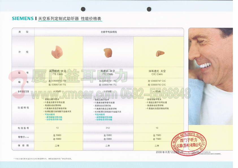Select code 右 00800750 CIC
The width and height of the screenshot is (238, 168).
(157, 85)
